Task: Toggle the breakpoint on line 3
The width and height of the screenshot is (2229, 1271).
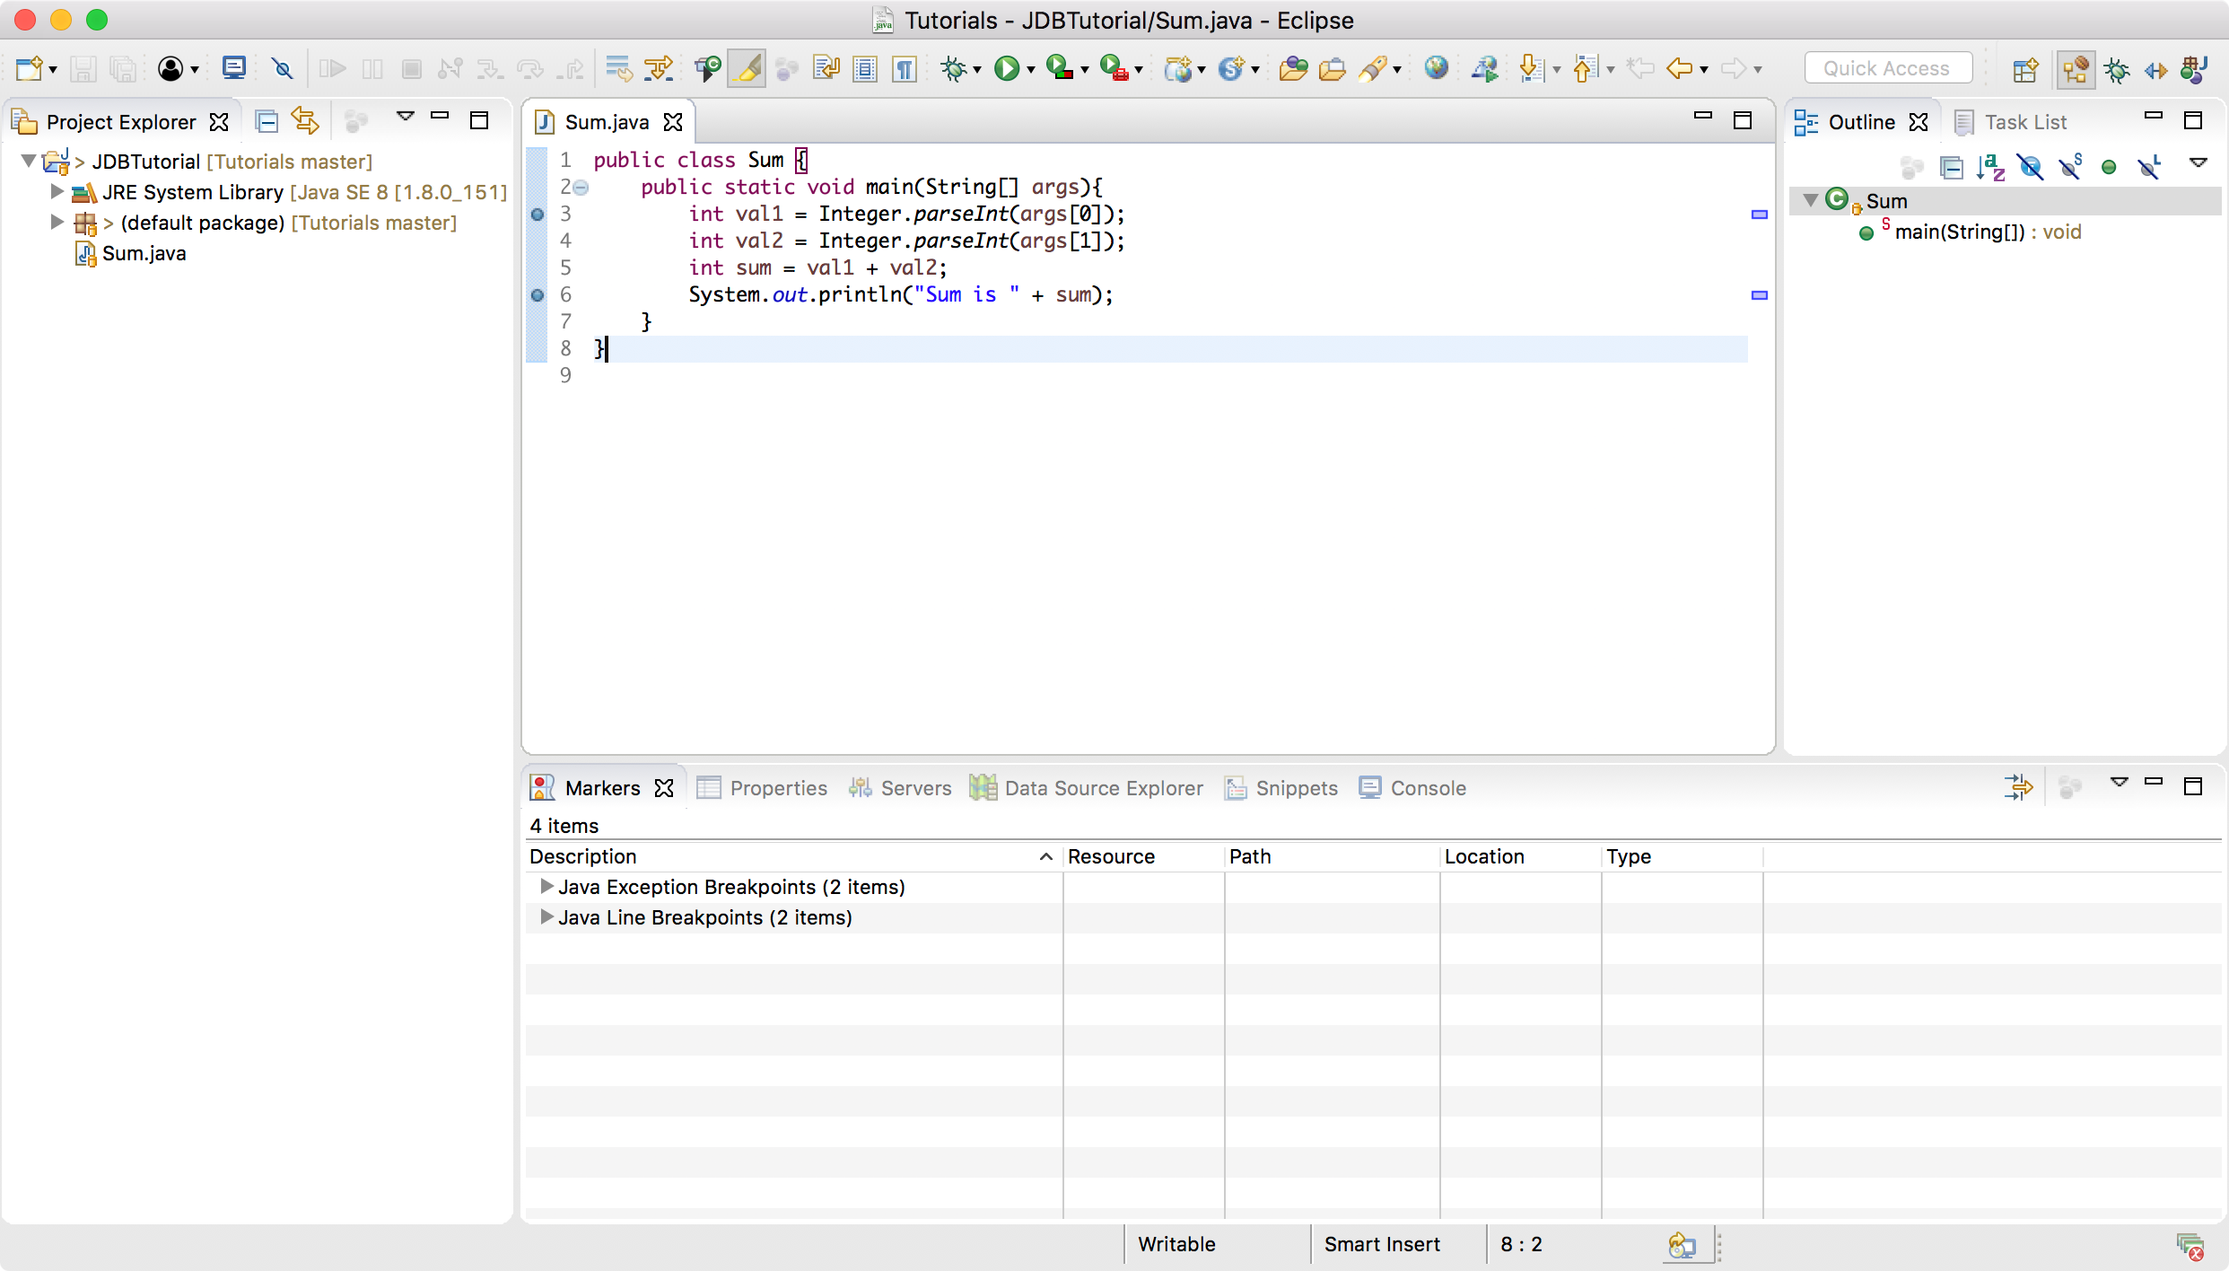Action: (538, 214)
